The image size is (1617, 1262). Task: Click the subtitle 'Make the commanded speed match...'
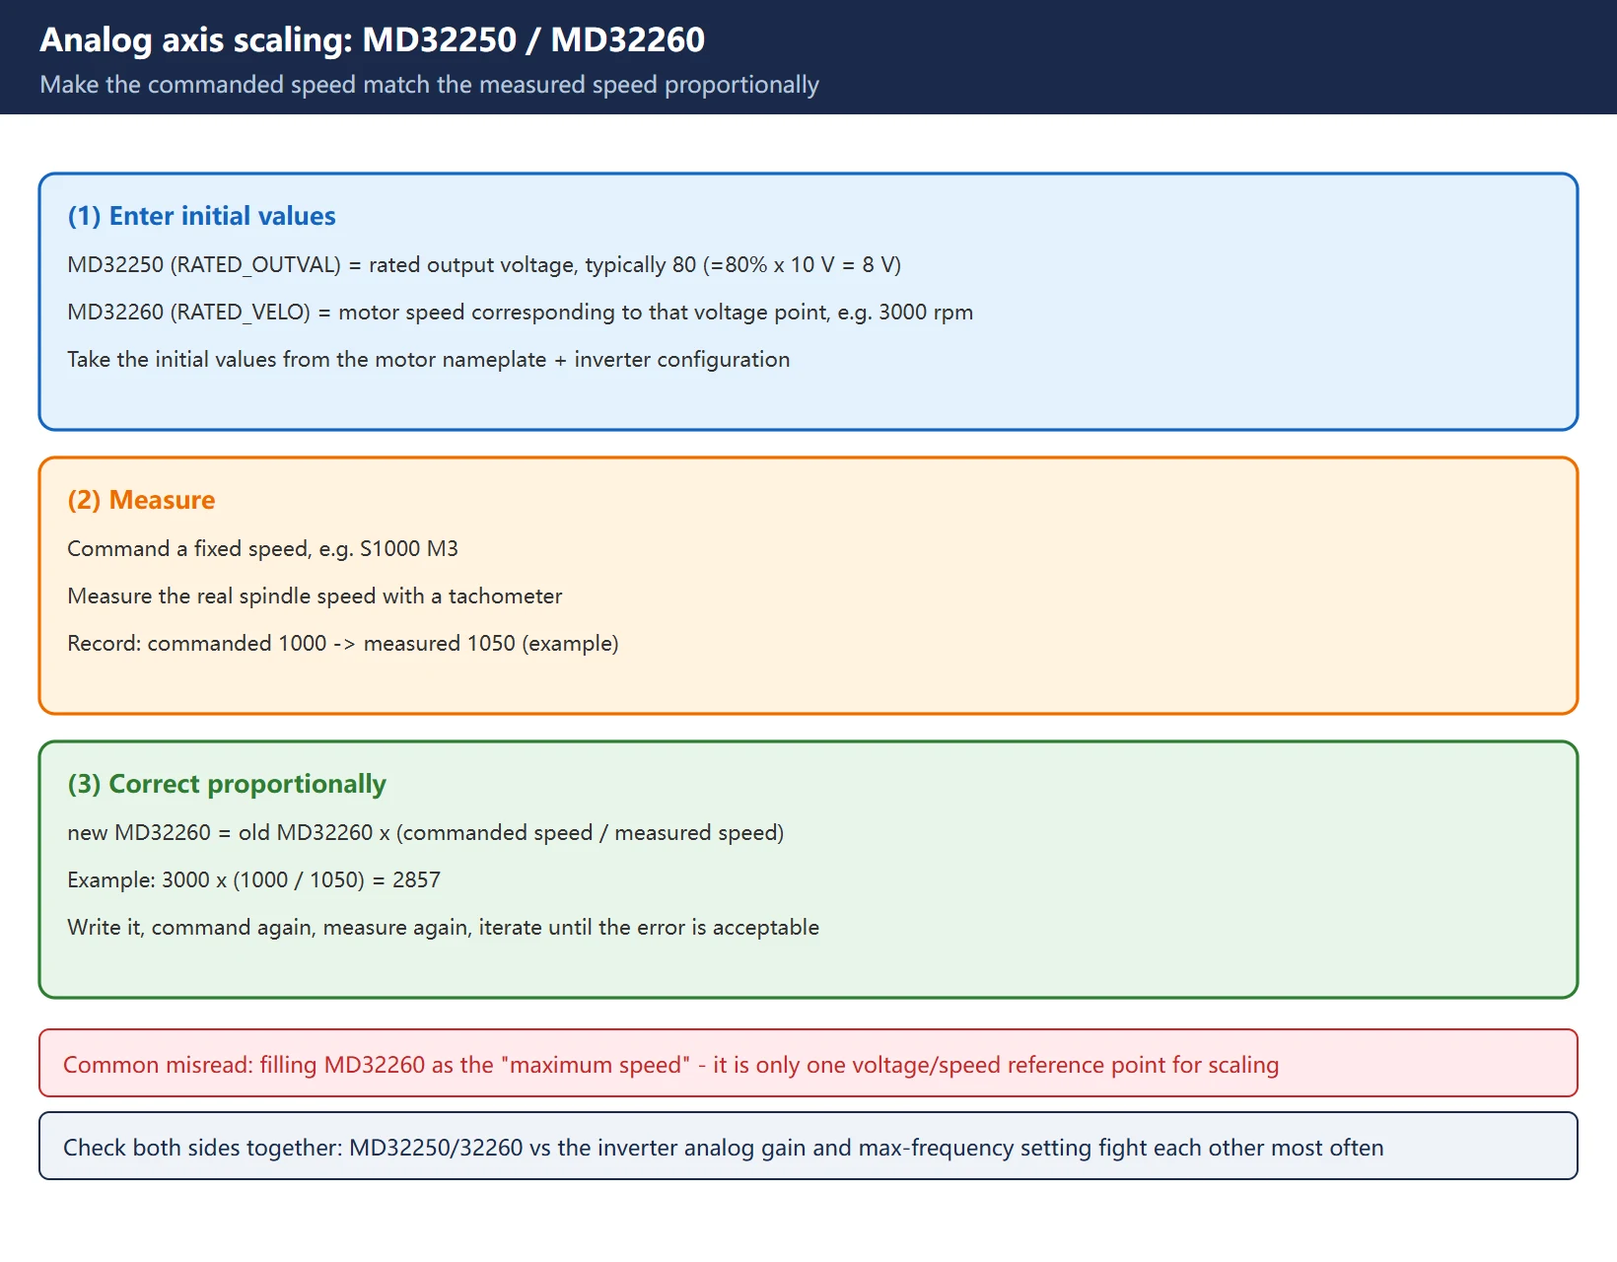429,85
